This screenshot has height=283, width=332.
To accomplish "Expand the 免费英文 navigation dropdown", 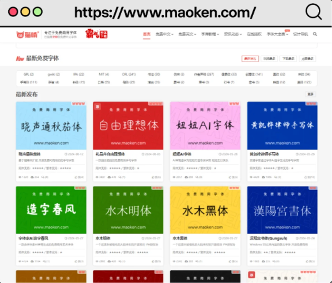I will (187, 34).
